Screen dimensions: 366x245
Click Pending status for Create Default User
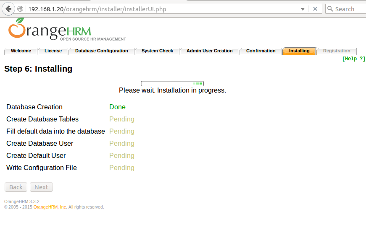point(122,155)
